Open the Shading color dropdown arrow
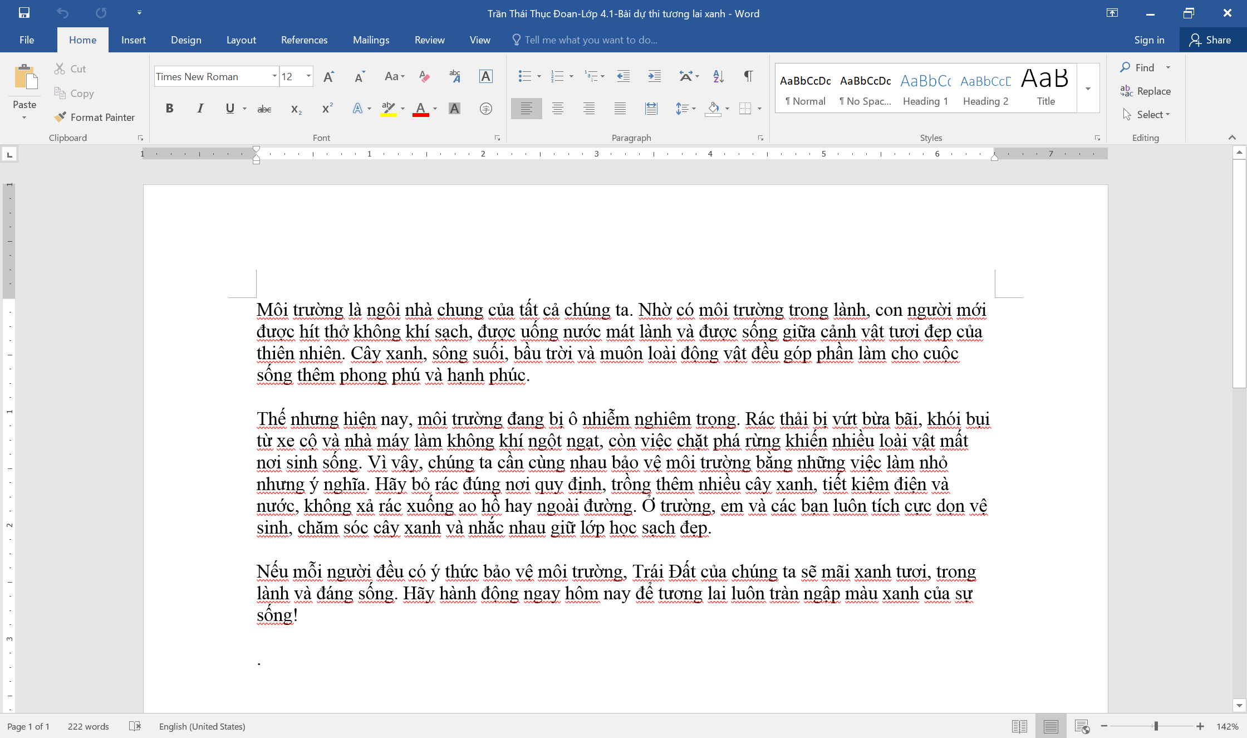 tap(728, 109)
